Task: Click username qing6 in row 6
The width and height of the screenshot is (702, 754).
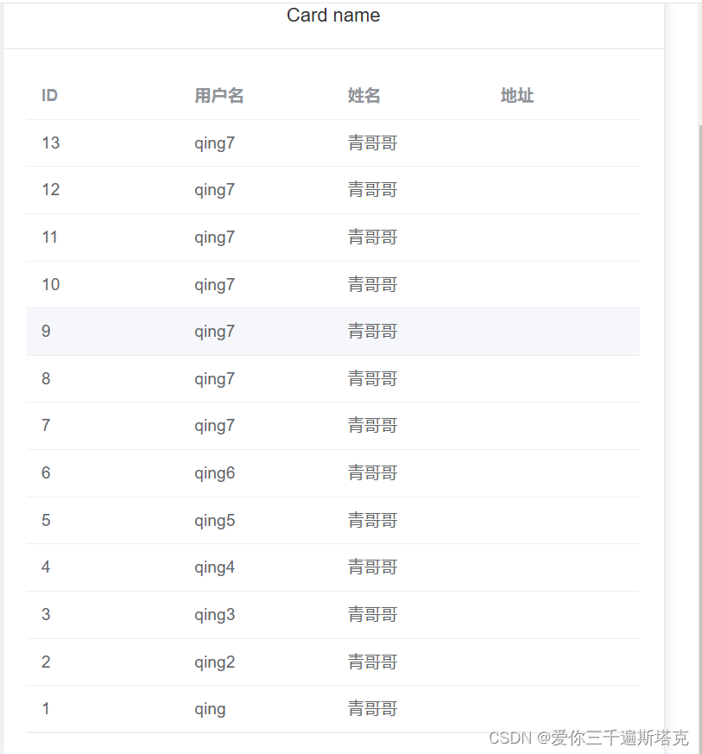Action: (x=215, y=472)
